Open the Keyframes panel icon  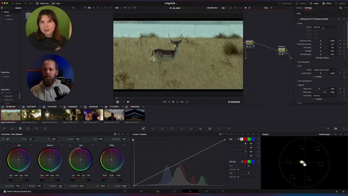point(328,128)
